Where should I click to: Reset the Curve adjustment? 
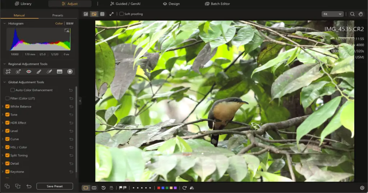tap(71, 139)
